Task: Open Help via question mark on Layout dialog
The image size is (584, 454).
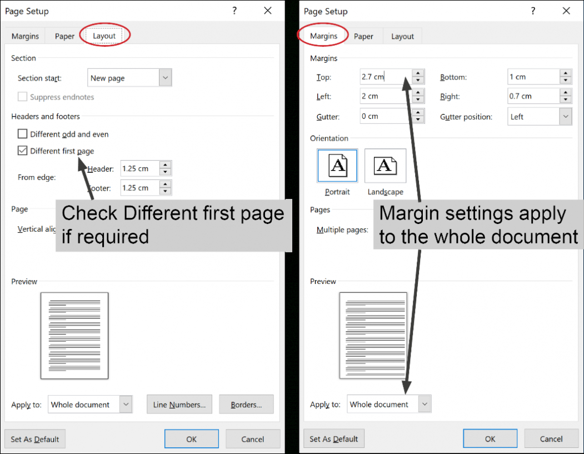Action: click(234, 11)
